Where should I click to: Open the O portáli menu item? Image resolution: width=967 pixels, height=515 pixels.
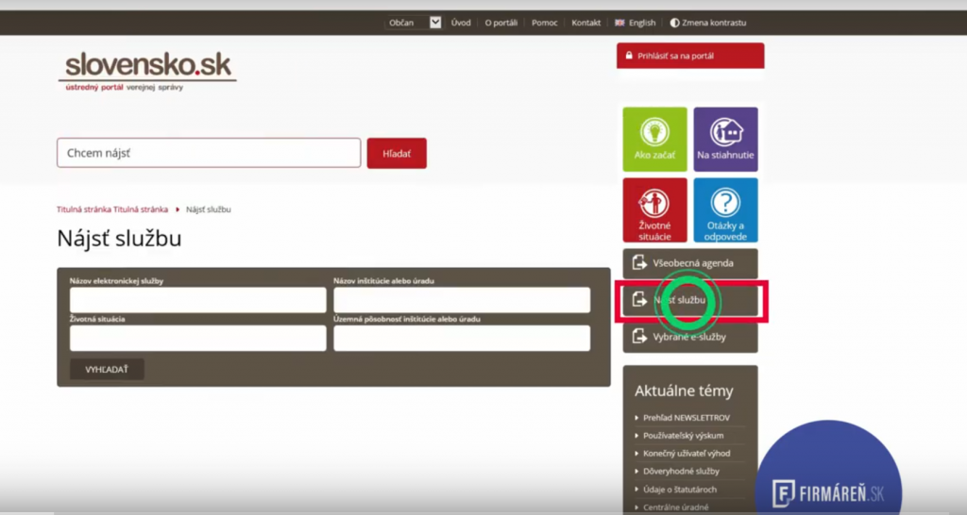tap(500, 23)
